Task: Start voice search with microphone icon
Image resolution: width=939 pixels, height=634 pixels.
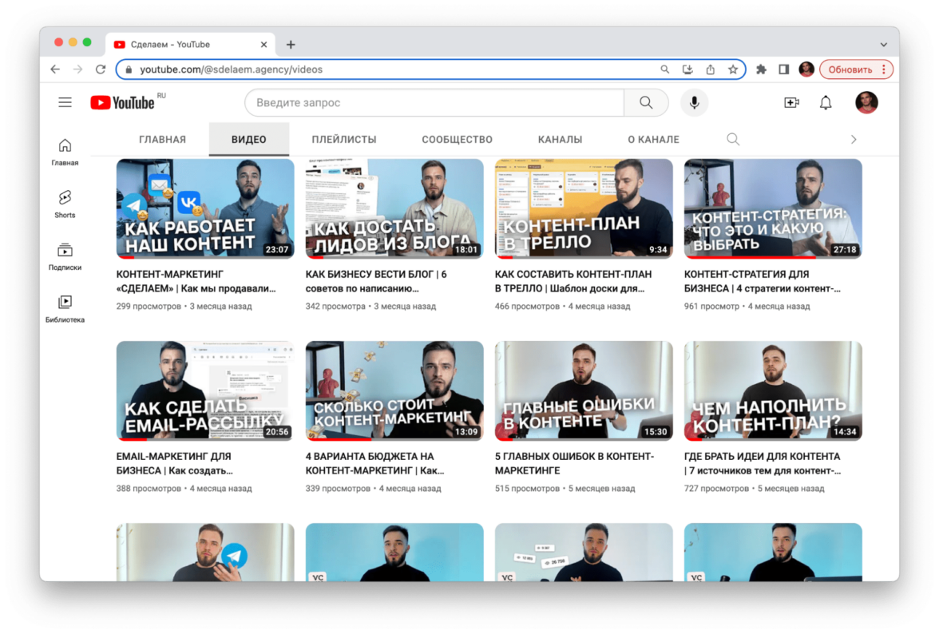Action: (694, 102)
